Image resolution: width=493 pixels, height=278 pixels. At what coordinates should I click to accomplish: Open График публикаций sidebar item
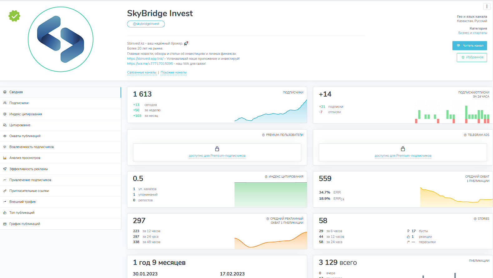(x=60, y=224)
